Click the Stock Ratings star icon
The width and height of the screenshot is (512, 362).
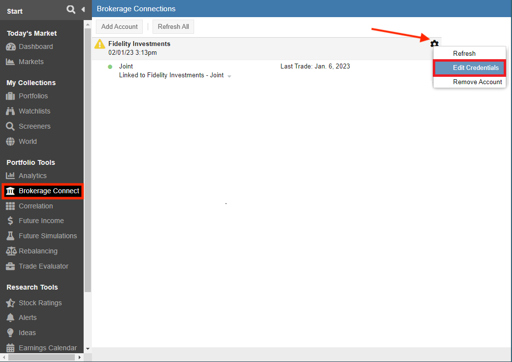tap(10, 303)
